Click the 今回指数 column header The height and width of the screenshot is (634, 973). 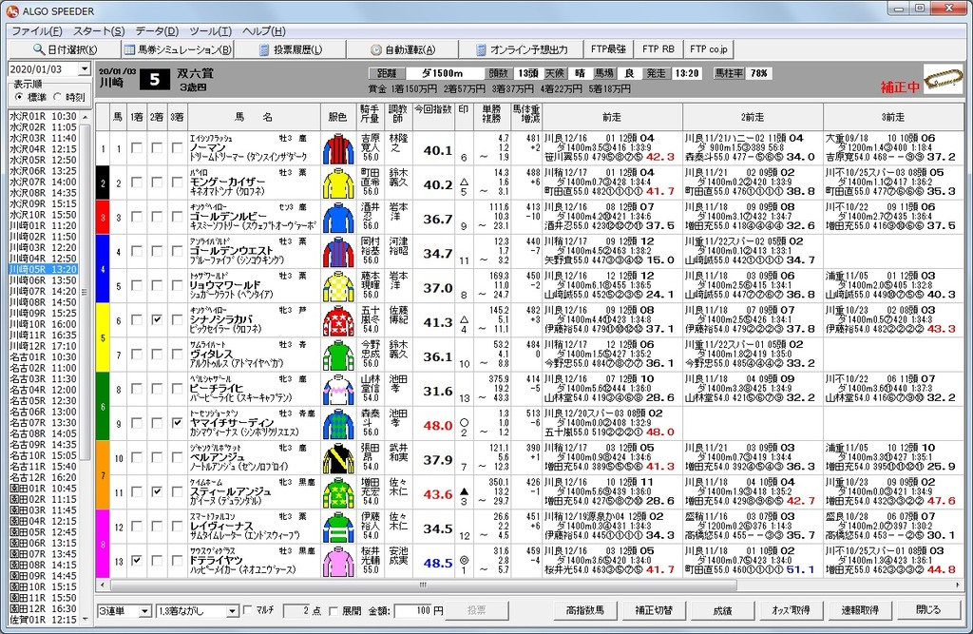pyautogui.click(x=433, y=117)
